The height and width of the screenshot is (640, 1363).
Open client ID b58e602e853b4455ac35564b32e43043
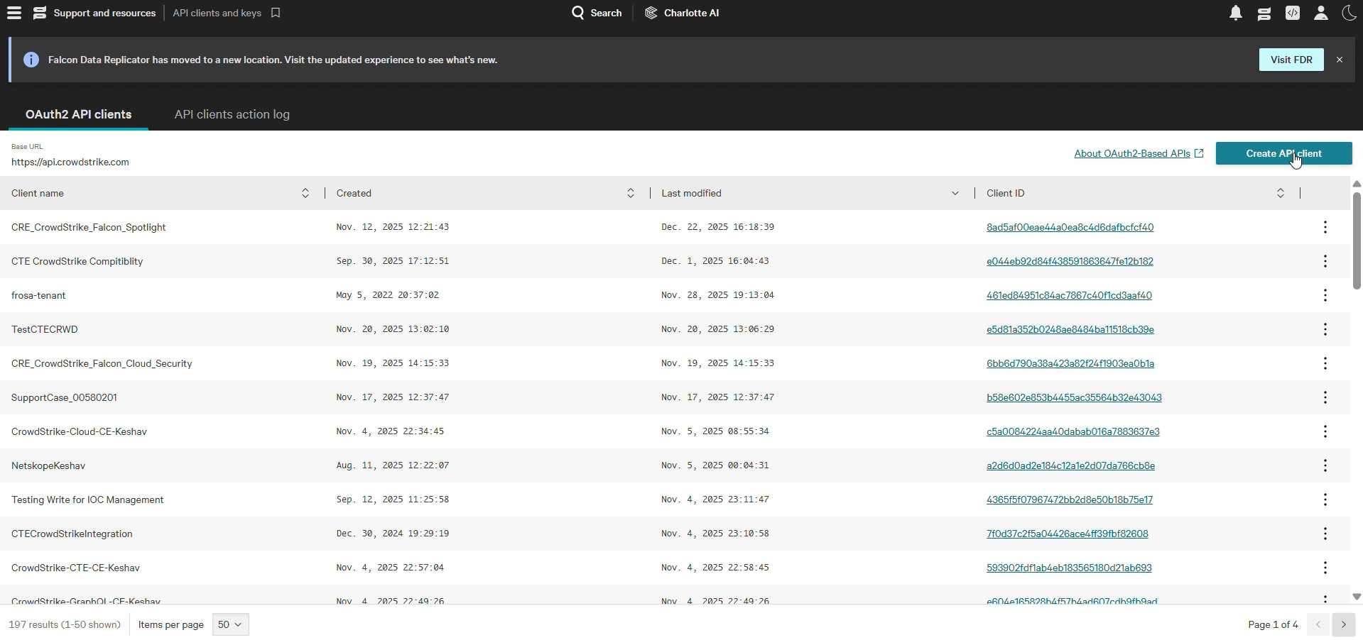coord(1074,397)
